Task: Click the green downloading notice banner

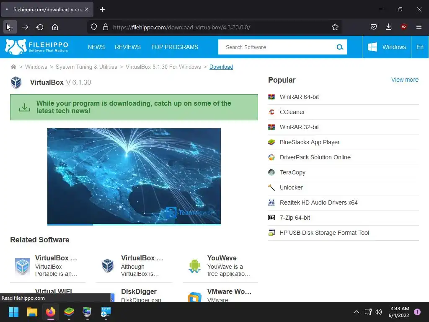Action: click(134, 107)
